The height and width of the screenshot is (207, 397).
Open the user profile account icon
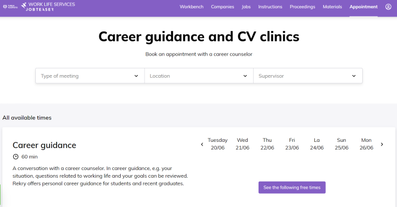(x=388, y=7)
